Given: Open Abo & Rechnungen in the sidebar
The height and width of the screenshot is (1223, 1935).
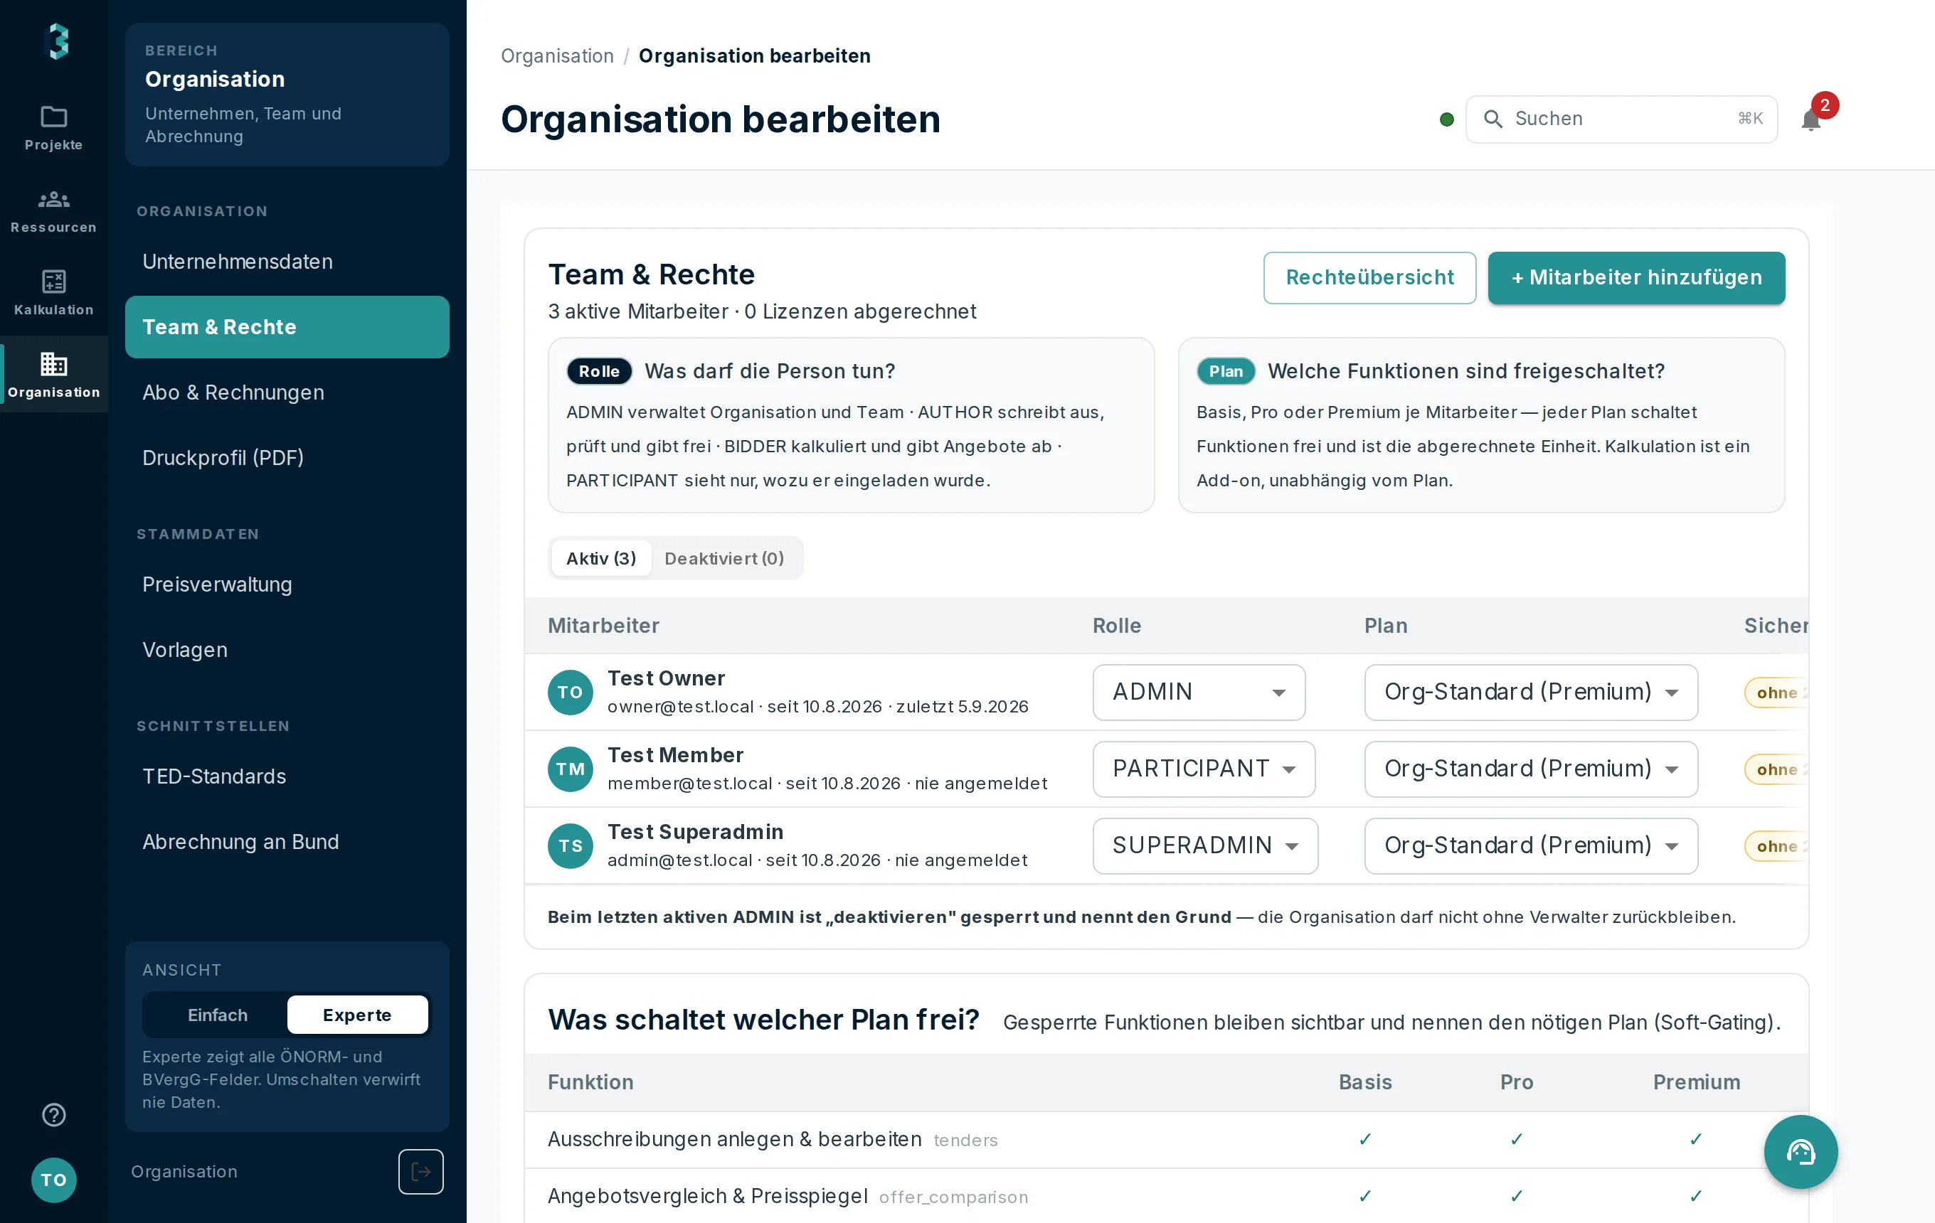Looking at the screenshot, I should point(287,392).
